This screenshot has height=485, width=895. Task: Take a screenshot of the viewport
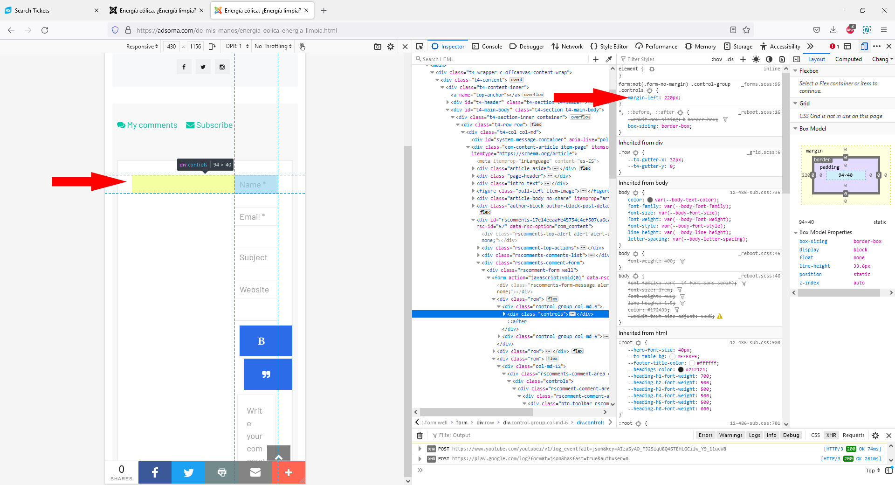click(x=378, y=47)
